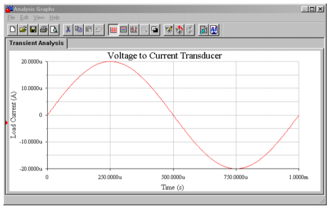
Task: Click the tag with pencil properties icon
Action: (x=169, y=29)
